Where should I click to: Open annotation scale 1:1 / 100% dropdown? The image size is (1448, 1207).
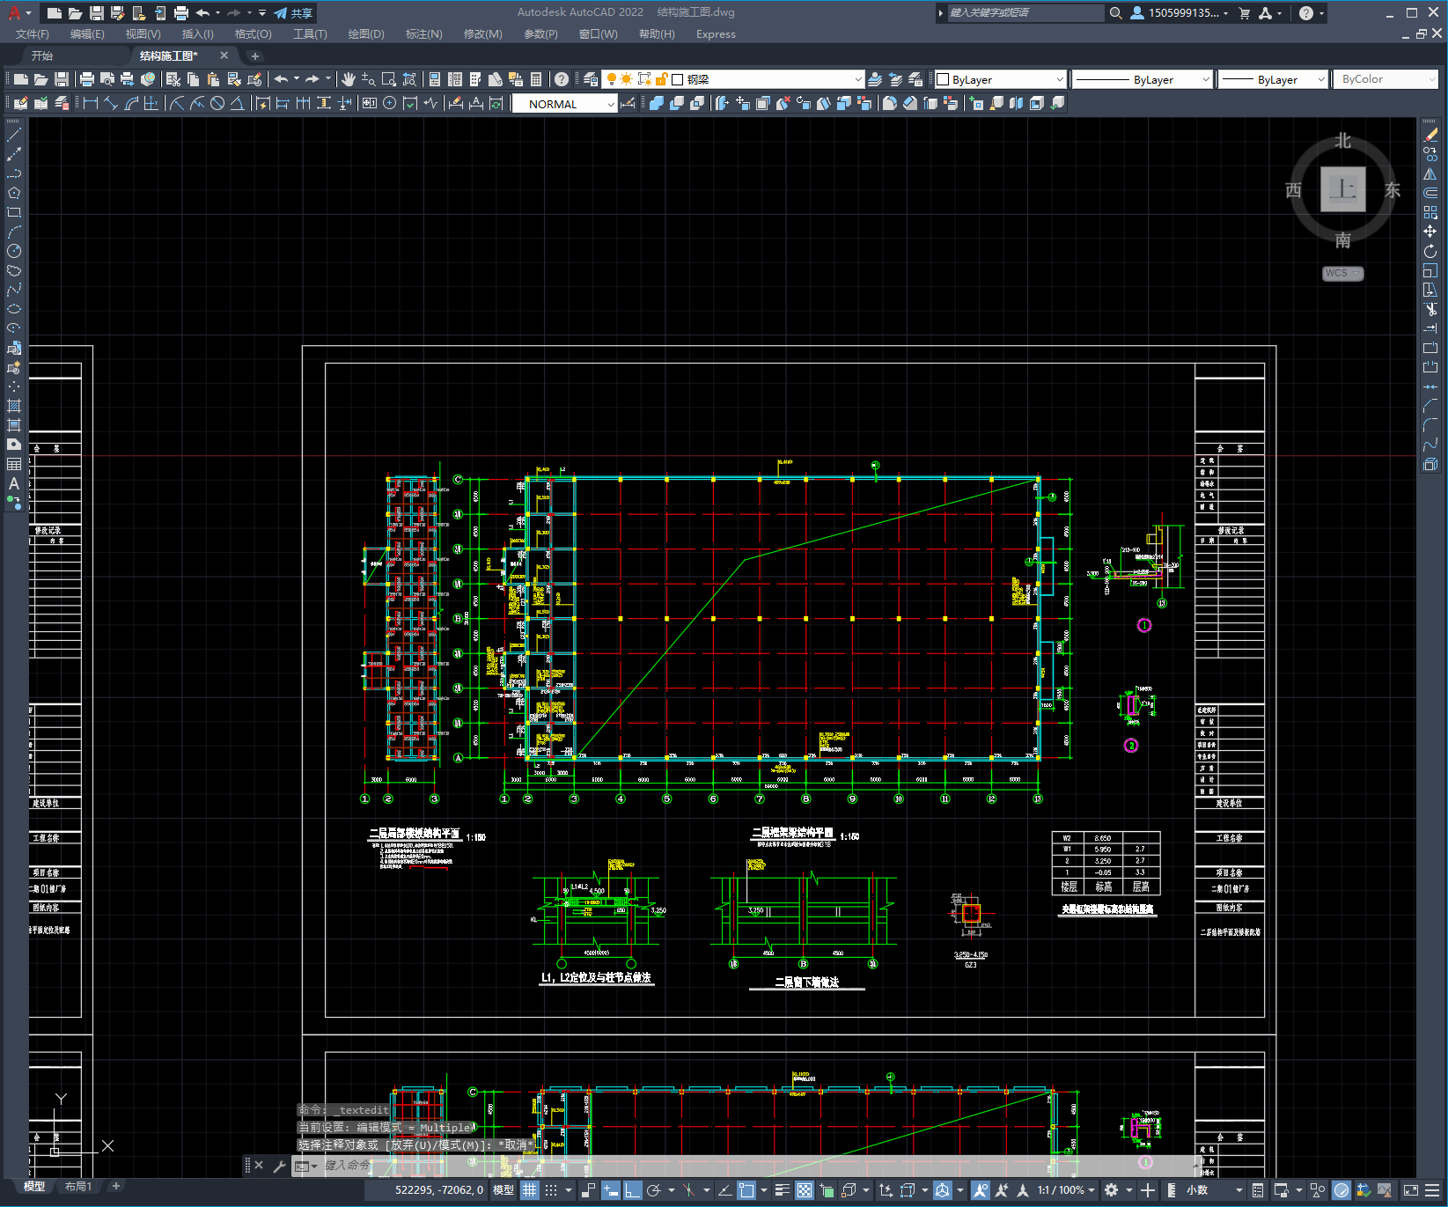1066,1190
